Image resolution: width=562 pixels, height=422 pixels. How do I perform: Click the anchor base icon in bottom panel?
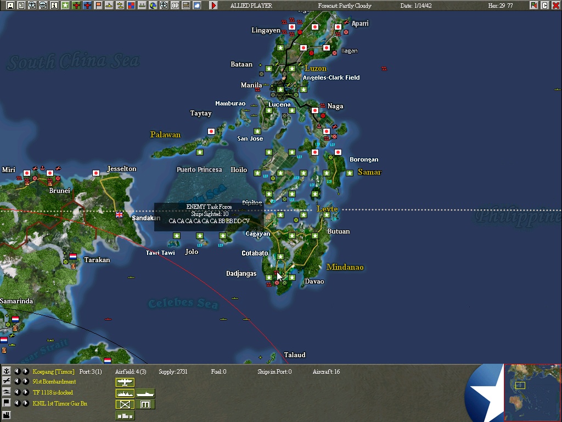coord(7,371)
